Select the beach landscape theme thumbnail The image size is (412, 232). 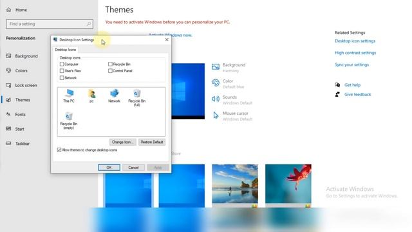pyautogui.click(x=235, y=186)
